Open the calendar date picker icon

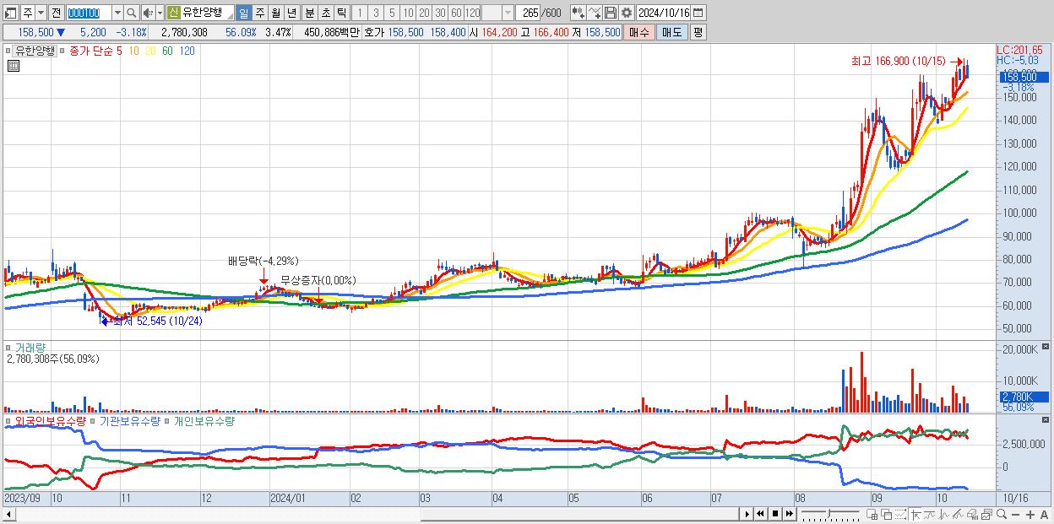tap(698, 13)
